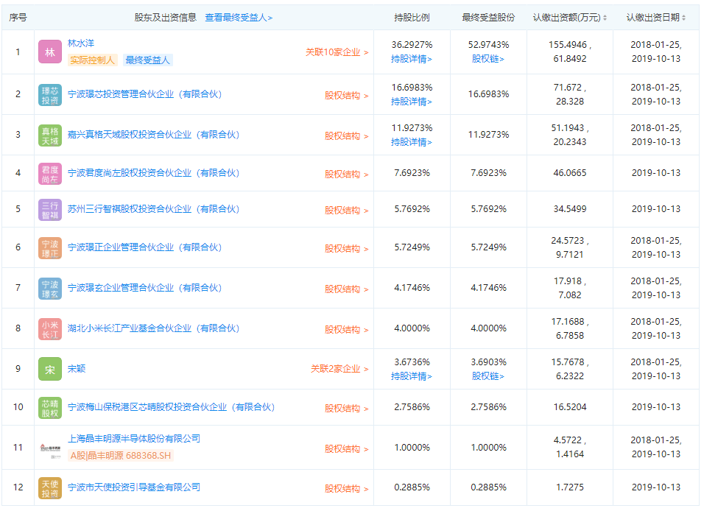Click the 天使投资 avatar icon

pyautogui.click(x=49, y=487)
